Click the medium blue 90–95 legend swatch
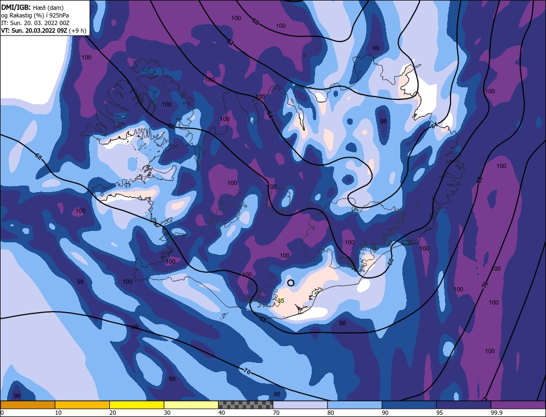Viewport: 546px width, 417px height. pyautogui.click(x=409, y=404)
